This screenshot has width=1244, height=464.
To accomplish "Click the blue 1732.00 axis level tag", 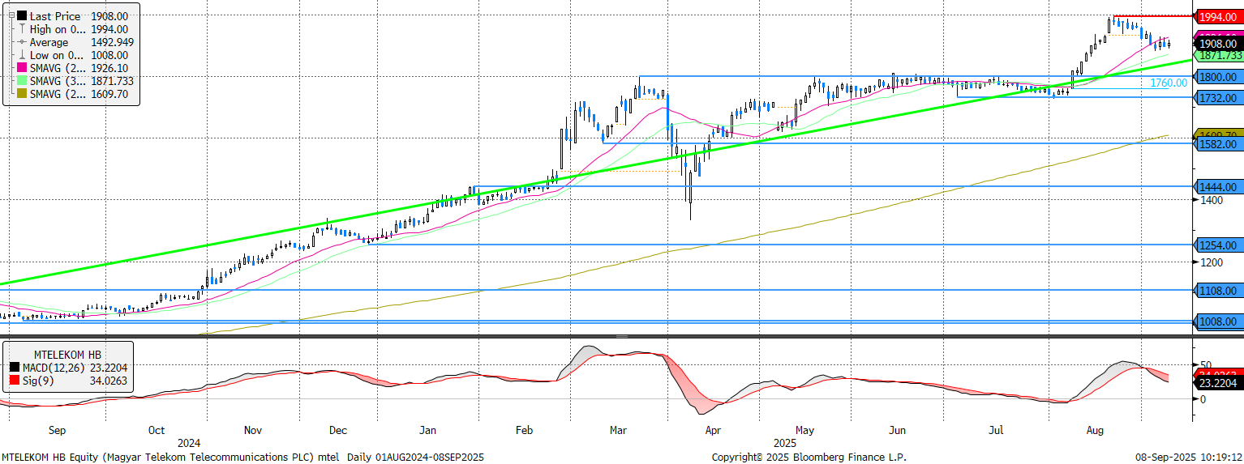I will click(1217, 97).
